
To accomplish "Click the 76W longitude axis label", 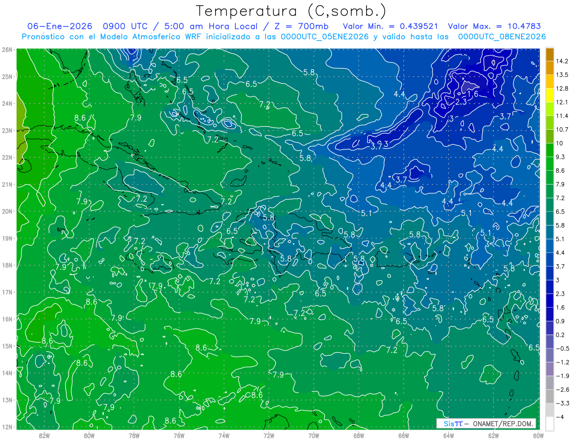I will pos(179,435).
